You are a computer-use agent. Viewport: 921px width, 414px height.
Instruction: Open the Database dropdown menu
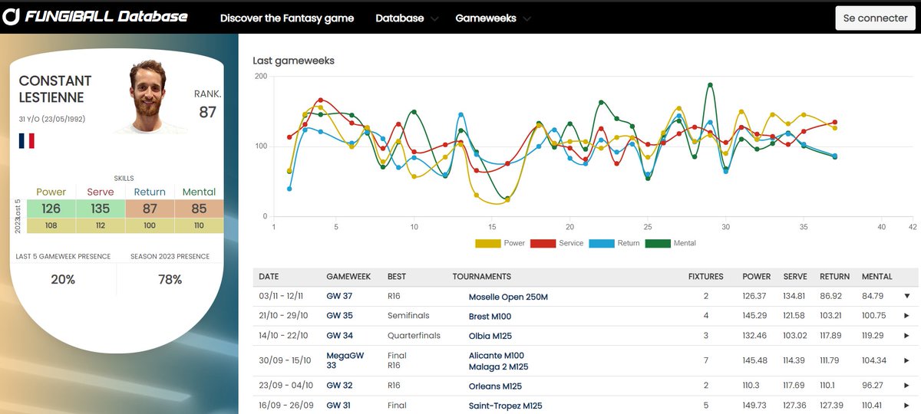(x=407, y=18)
